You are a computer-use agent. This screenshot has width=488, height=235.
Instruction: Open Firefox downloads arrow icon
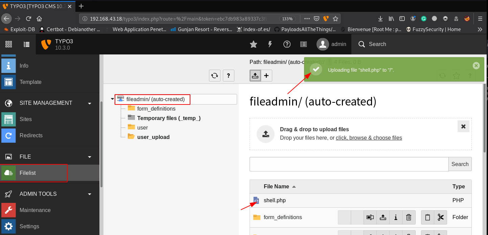[x=380, y=19]
